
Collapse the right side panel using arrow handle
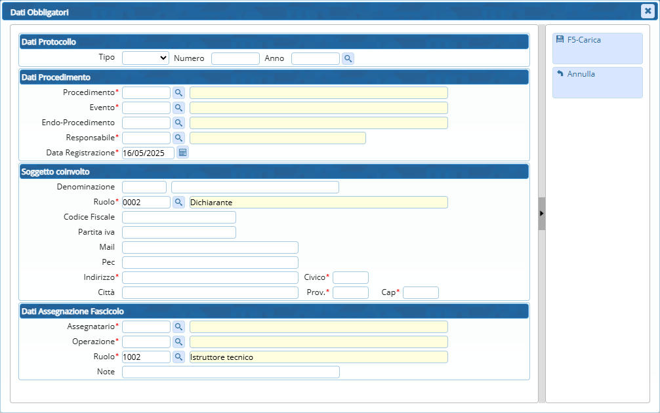(542, 214)
